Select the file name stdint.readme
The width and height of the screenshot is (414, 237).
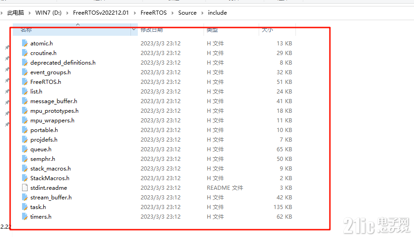pos(49,188)
